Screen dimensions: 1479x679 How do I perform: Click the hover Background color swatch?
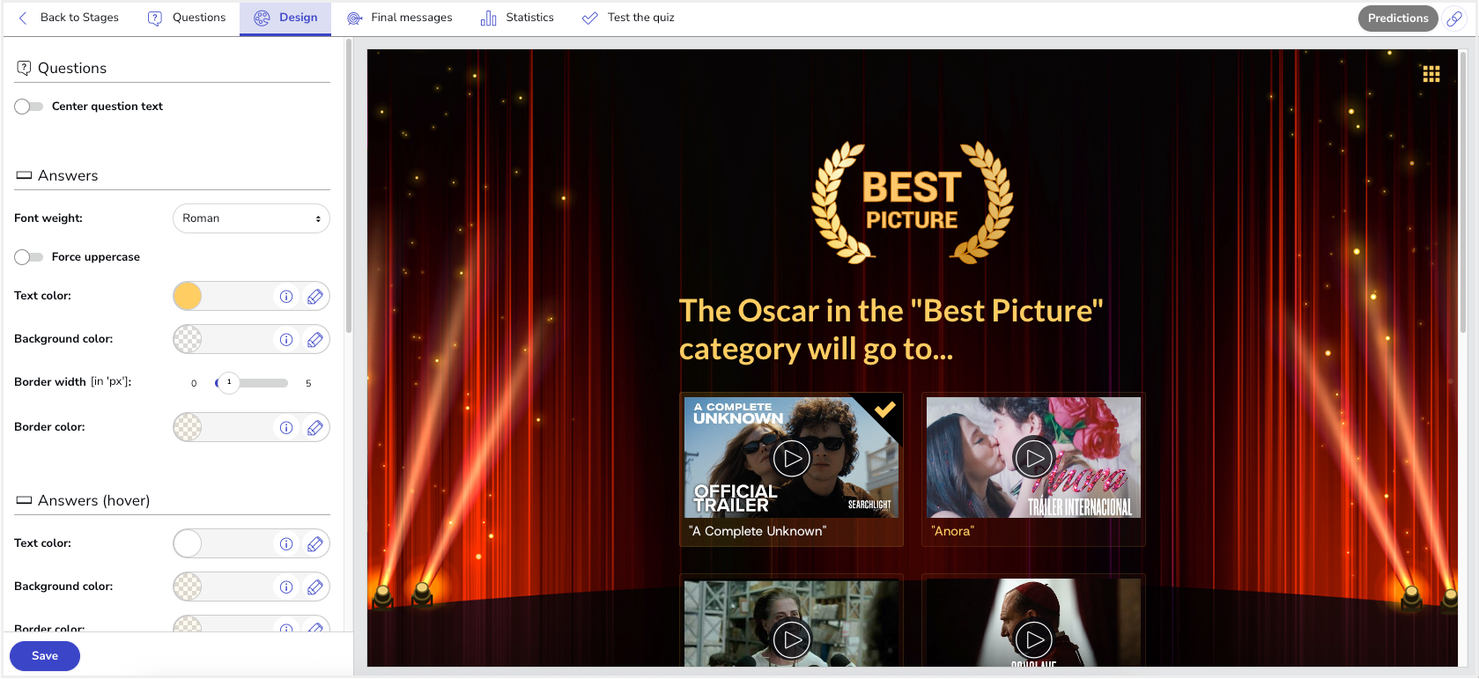(188, 587)
